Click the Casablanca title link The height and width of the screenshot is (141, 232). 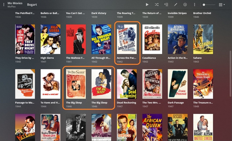click(x=149, y=58)
